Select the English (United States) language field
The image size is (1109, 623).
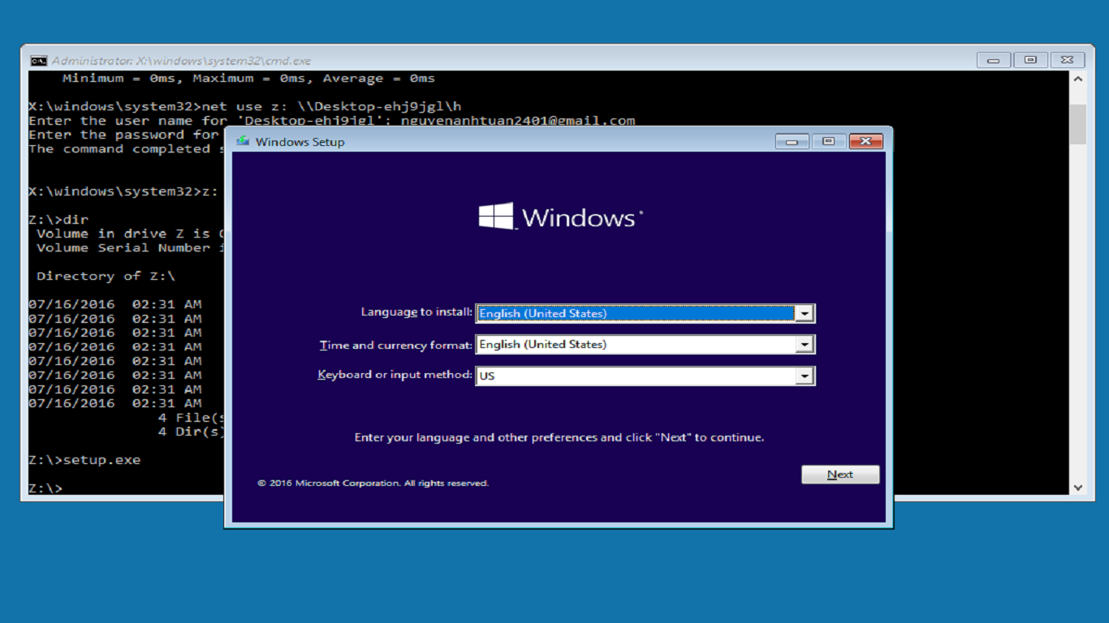pyautogui.click(x=633, y=313)
